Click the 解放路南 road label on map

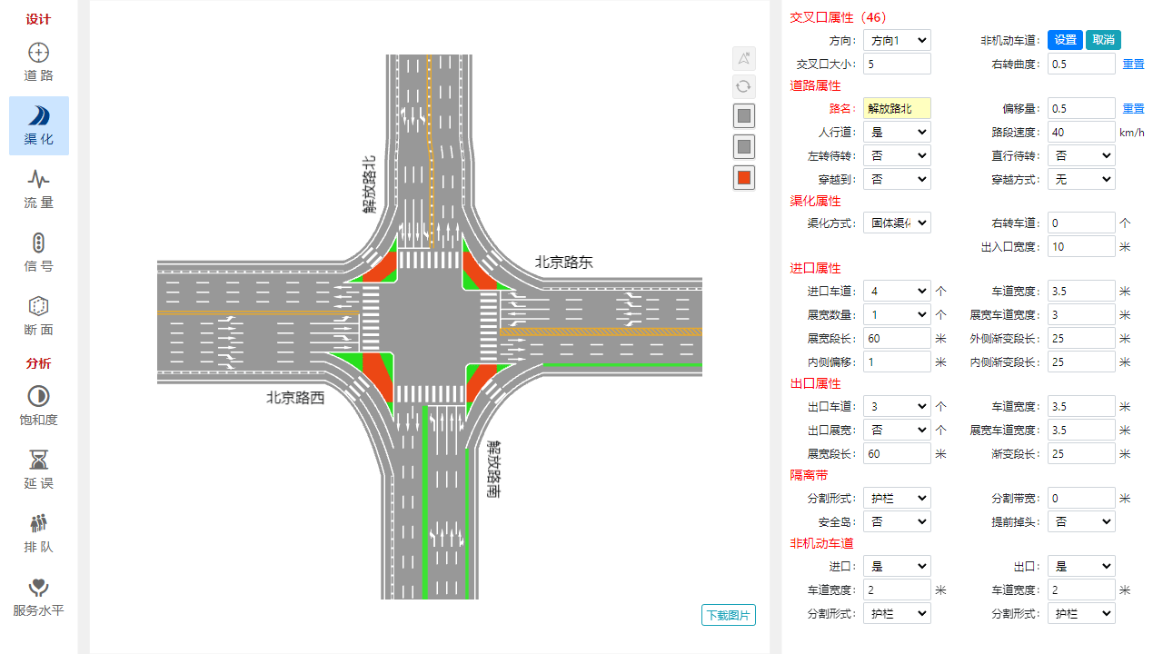point(492,469)
